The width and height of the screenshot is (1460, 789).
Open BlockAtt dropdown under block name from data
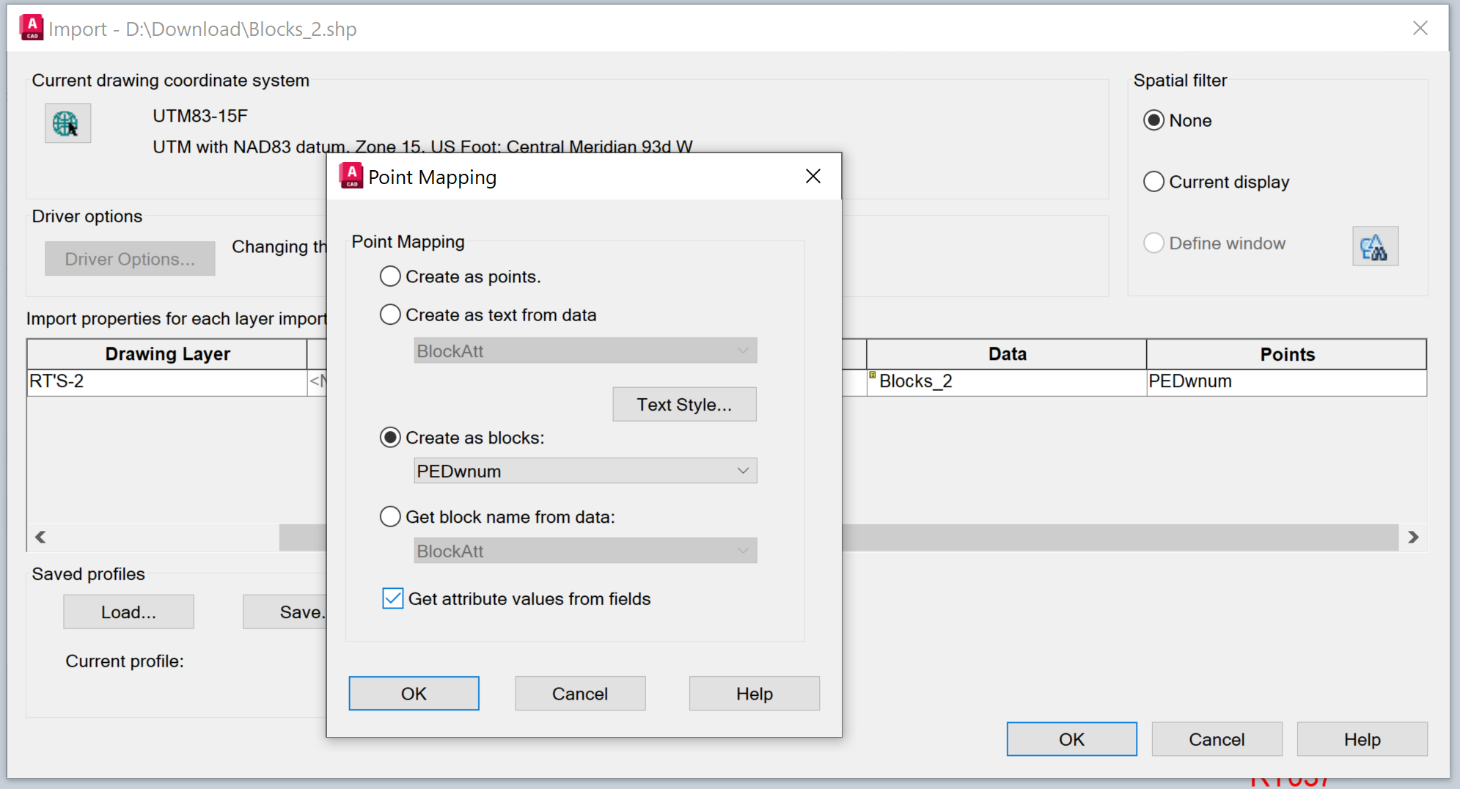[585, 551]
